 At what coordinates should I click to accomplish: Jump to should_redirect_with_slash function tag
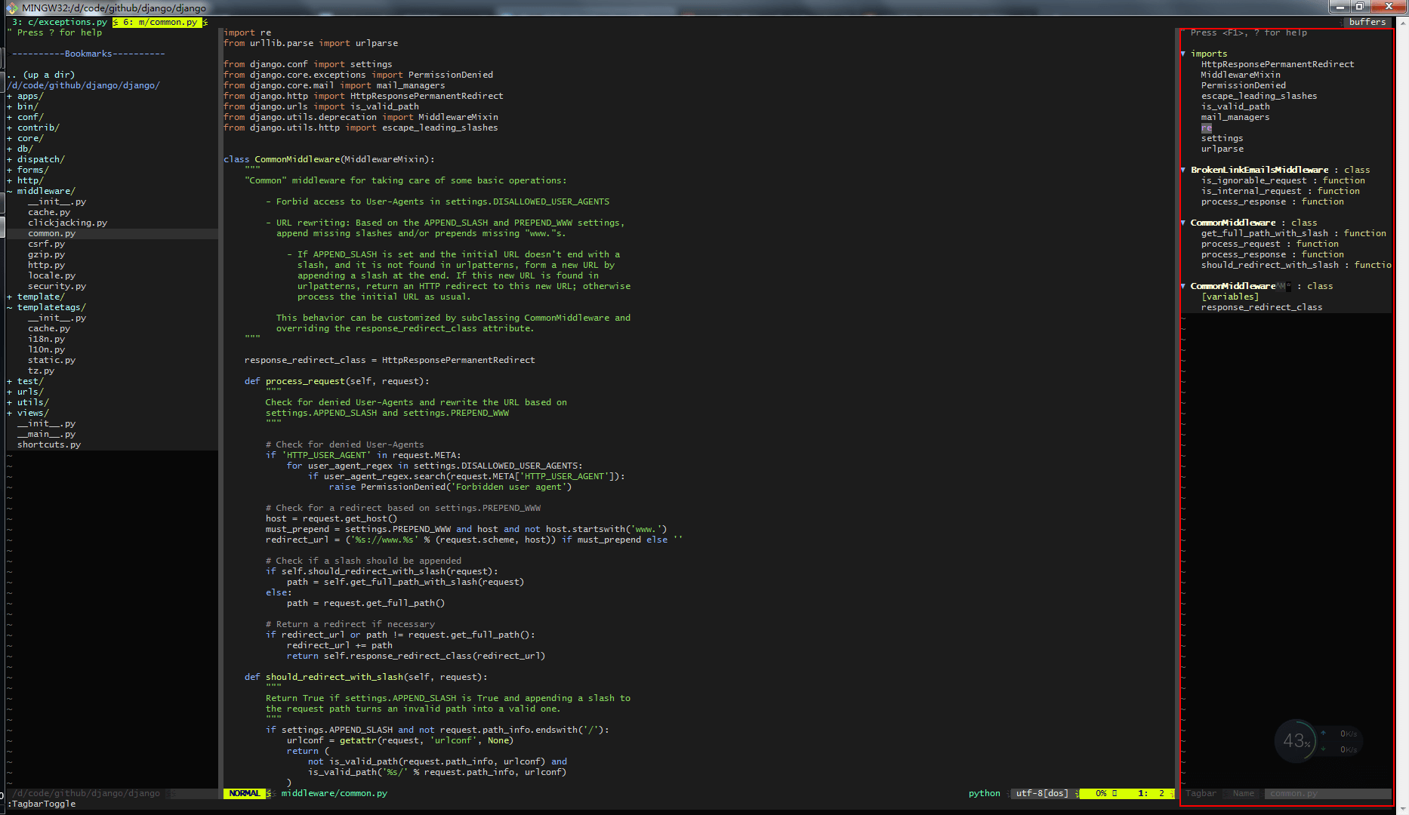click(x=1296, y=265)
